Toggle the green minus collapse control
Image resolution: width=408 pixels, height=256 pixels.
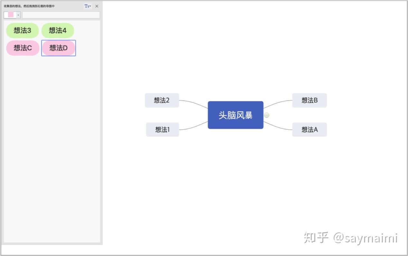pos(266,115)
